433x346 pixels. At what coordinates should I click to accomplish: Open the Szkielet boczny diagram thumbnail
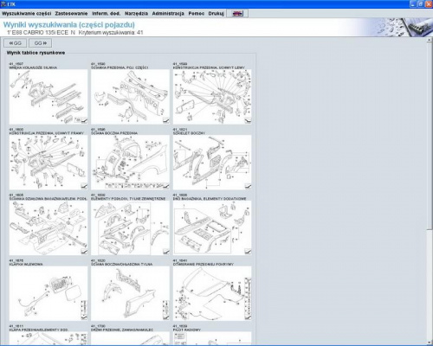coord(212,163)
